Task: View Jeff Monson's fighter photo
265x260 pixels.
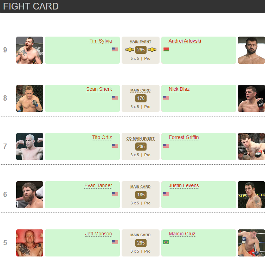Action: (x=30, y=243)
